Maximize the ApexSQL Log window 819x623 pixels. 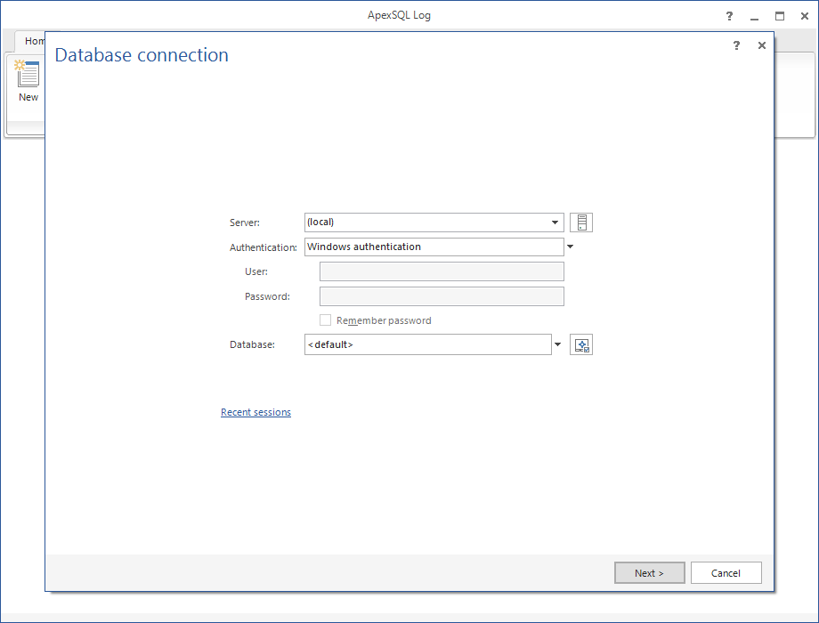pyautogui.click(x=780, y=16)
